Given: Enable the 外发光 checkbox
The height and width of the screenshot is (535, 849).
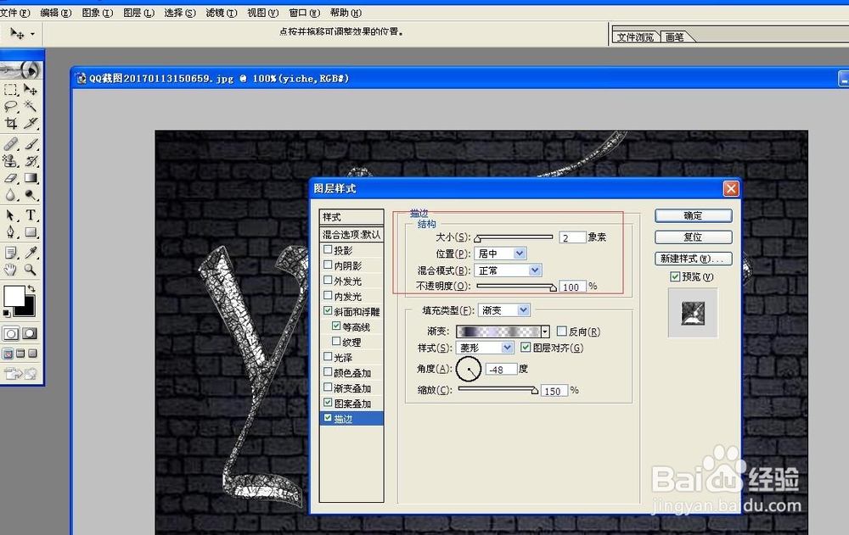Looking at the screenshot, I should click(x=328, y=280).
